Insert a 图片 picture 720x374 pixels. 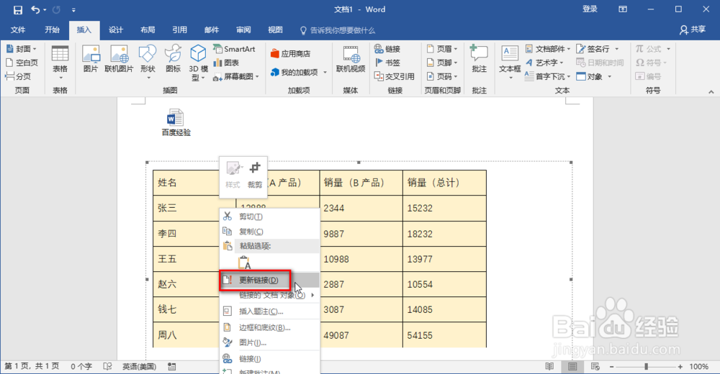[91, 60]
